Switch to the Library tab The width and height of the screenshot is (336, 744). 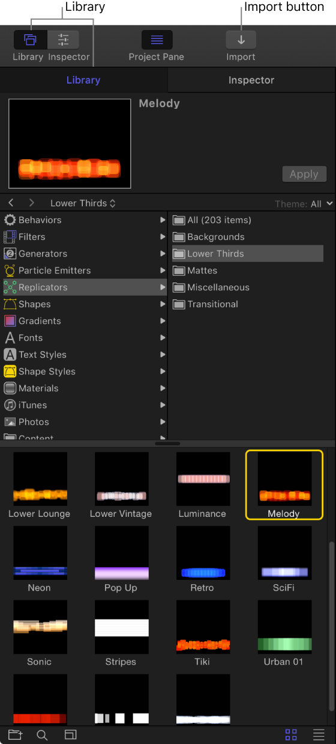click(x=83, y=80)
